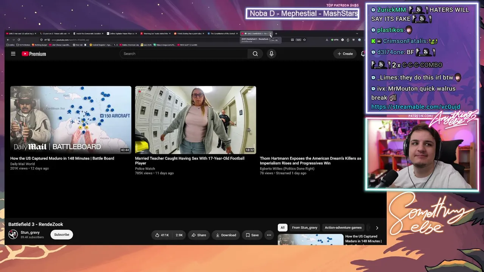Save the video to a playlist
The image size is (484, 272).
[252, 235]
